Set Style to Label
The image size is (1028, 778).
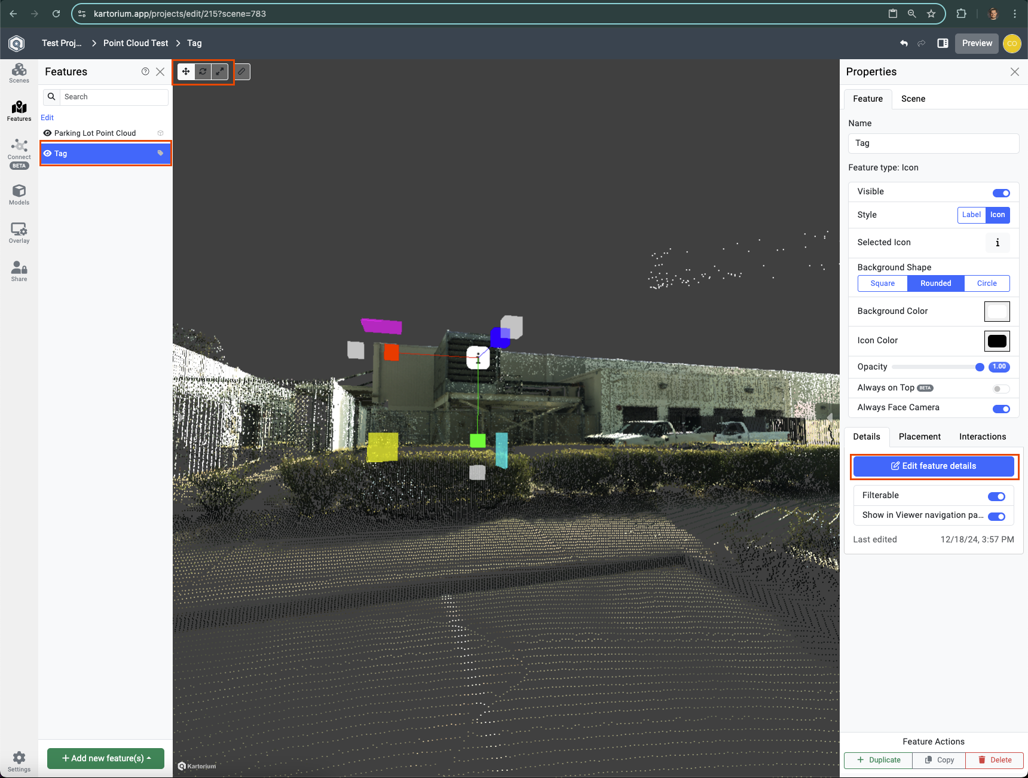pyautogui.click(x=971, y=215)
